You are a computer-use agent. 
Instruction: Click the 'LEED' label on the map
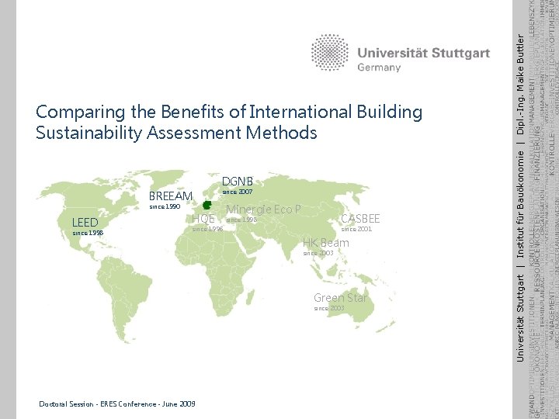tap(85, 223)
